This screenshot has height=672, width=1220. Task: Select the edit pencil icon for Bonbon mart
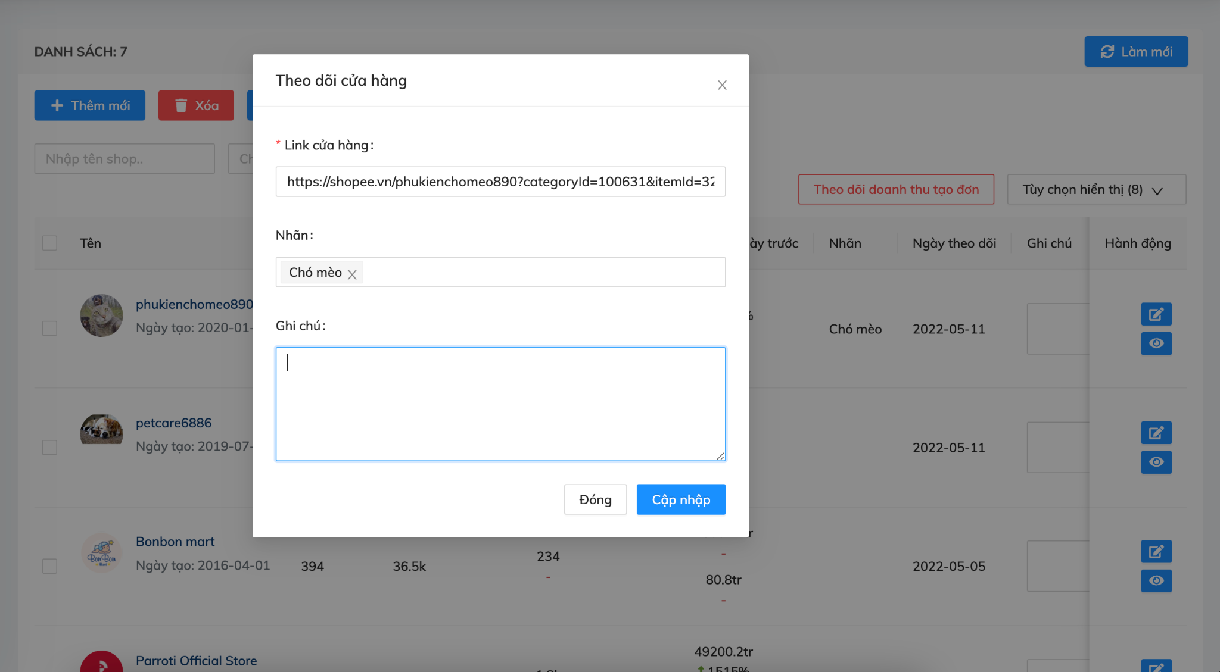[1156, 551]
